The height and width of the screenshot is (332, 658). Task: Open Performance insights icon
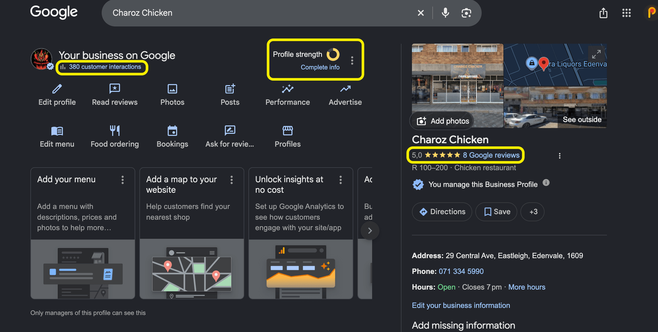coord(287,89)
